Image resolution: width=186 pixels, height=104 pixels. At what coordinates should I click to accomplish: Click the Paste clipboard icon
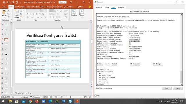[x=4, y=12]
